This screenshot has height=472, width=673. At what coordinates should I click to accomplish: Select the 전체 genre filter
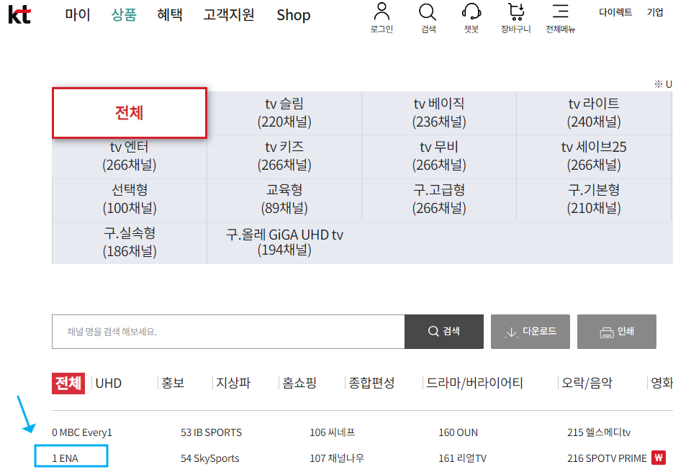pyautogui.click(x=68, y=383)
